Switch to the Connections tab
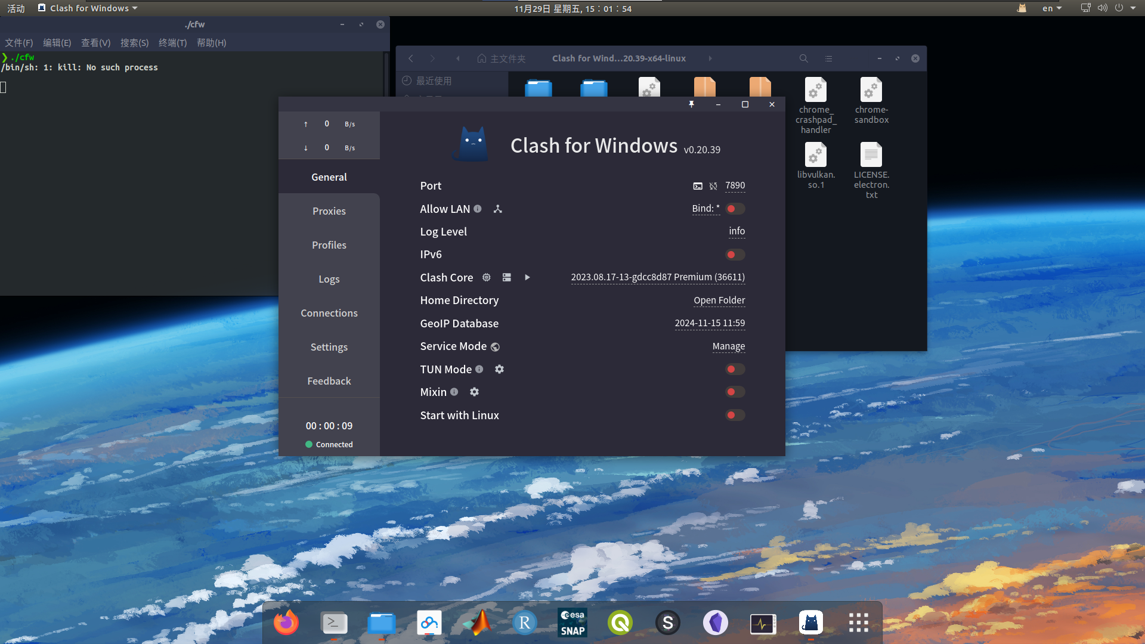The height and width of the screenshot is (644, 1145). [x=329, y=313]
